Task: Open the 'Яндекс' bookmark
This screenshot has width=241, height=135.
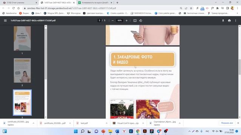Action: pos(24,13)
